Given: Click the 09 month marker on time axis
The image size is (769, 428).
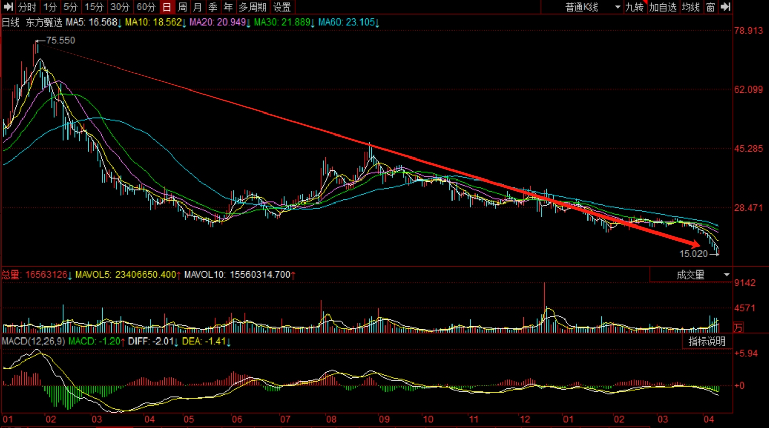Looking at the screenshot, I should [384, 420].
